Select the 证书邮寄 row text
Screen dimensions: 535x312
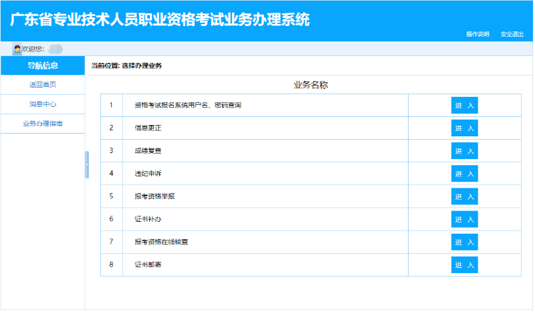(x=148, y=265)
